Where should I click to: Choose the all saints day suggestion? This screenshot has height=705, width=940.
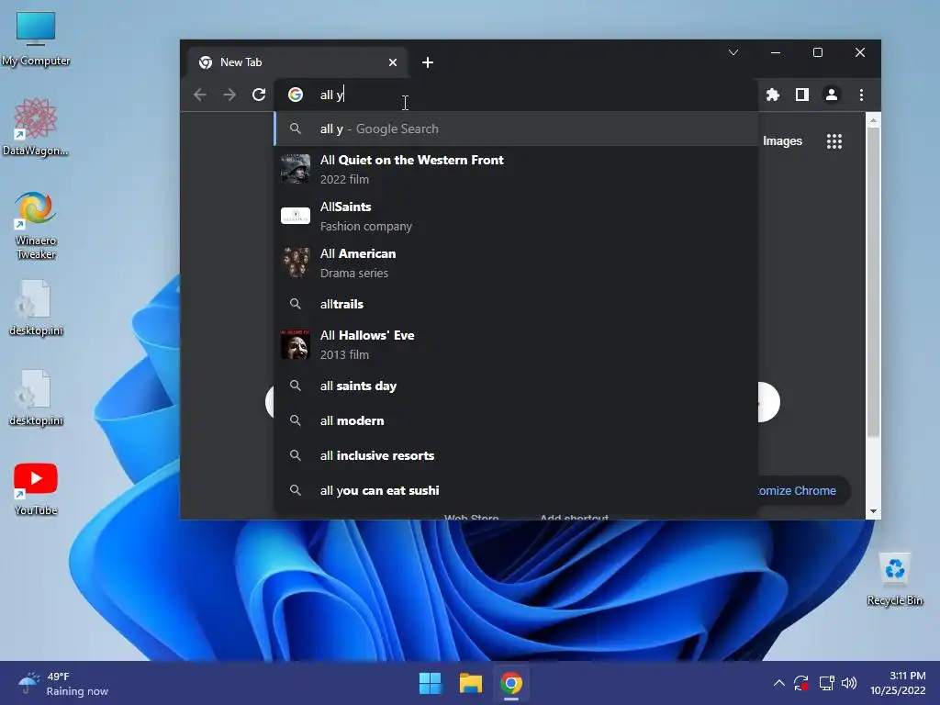click(516, 386)
